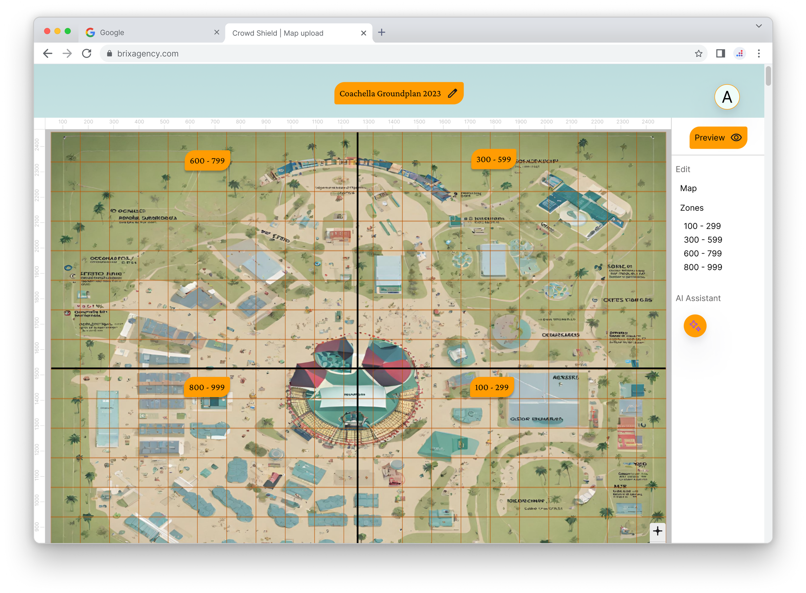Viewport: 806px width, 593px height.
Task: Close the Google tab
Action: [216, 32]
